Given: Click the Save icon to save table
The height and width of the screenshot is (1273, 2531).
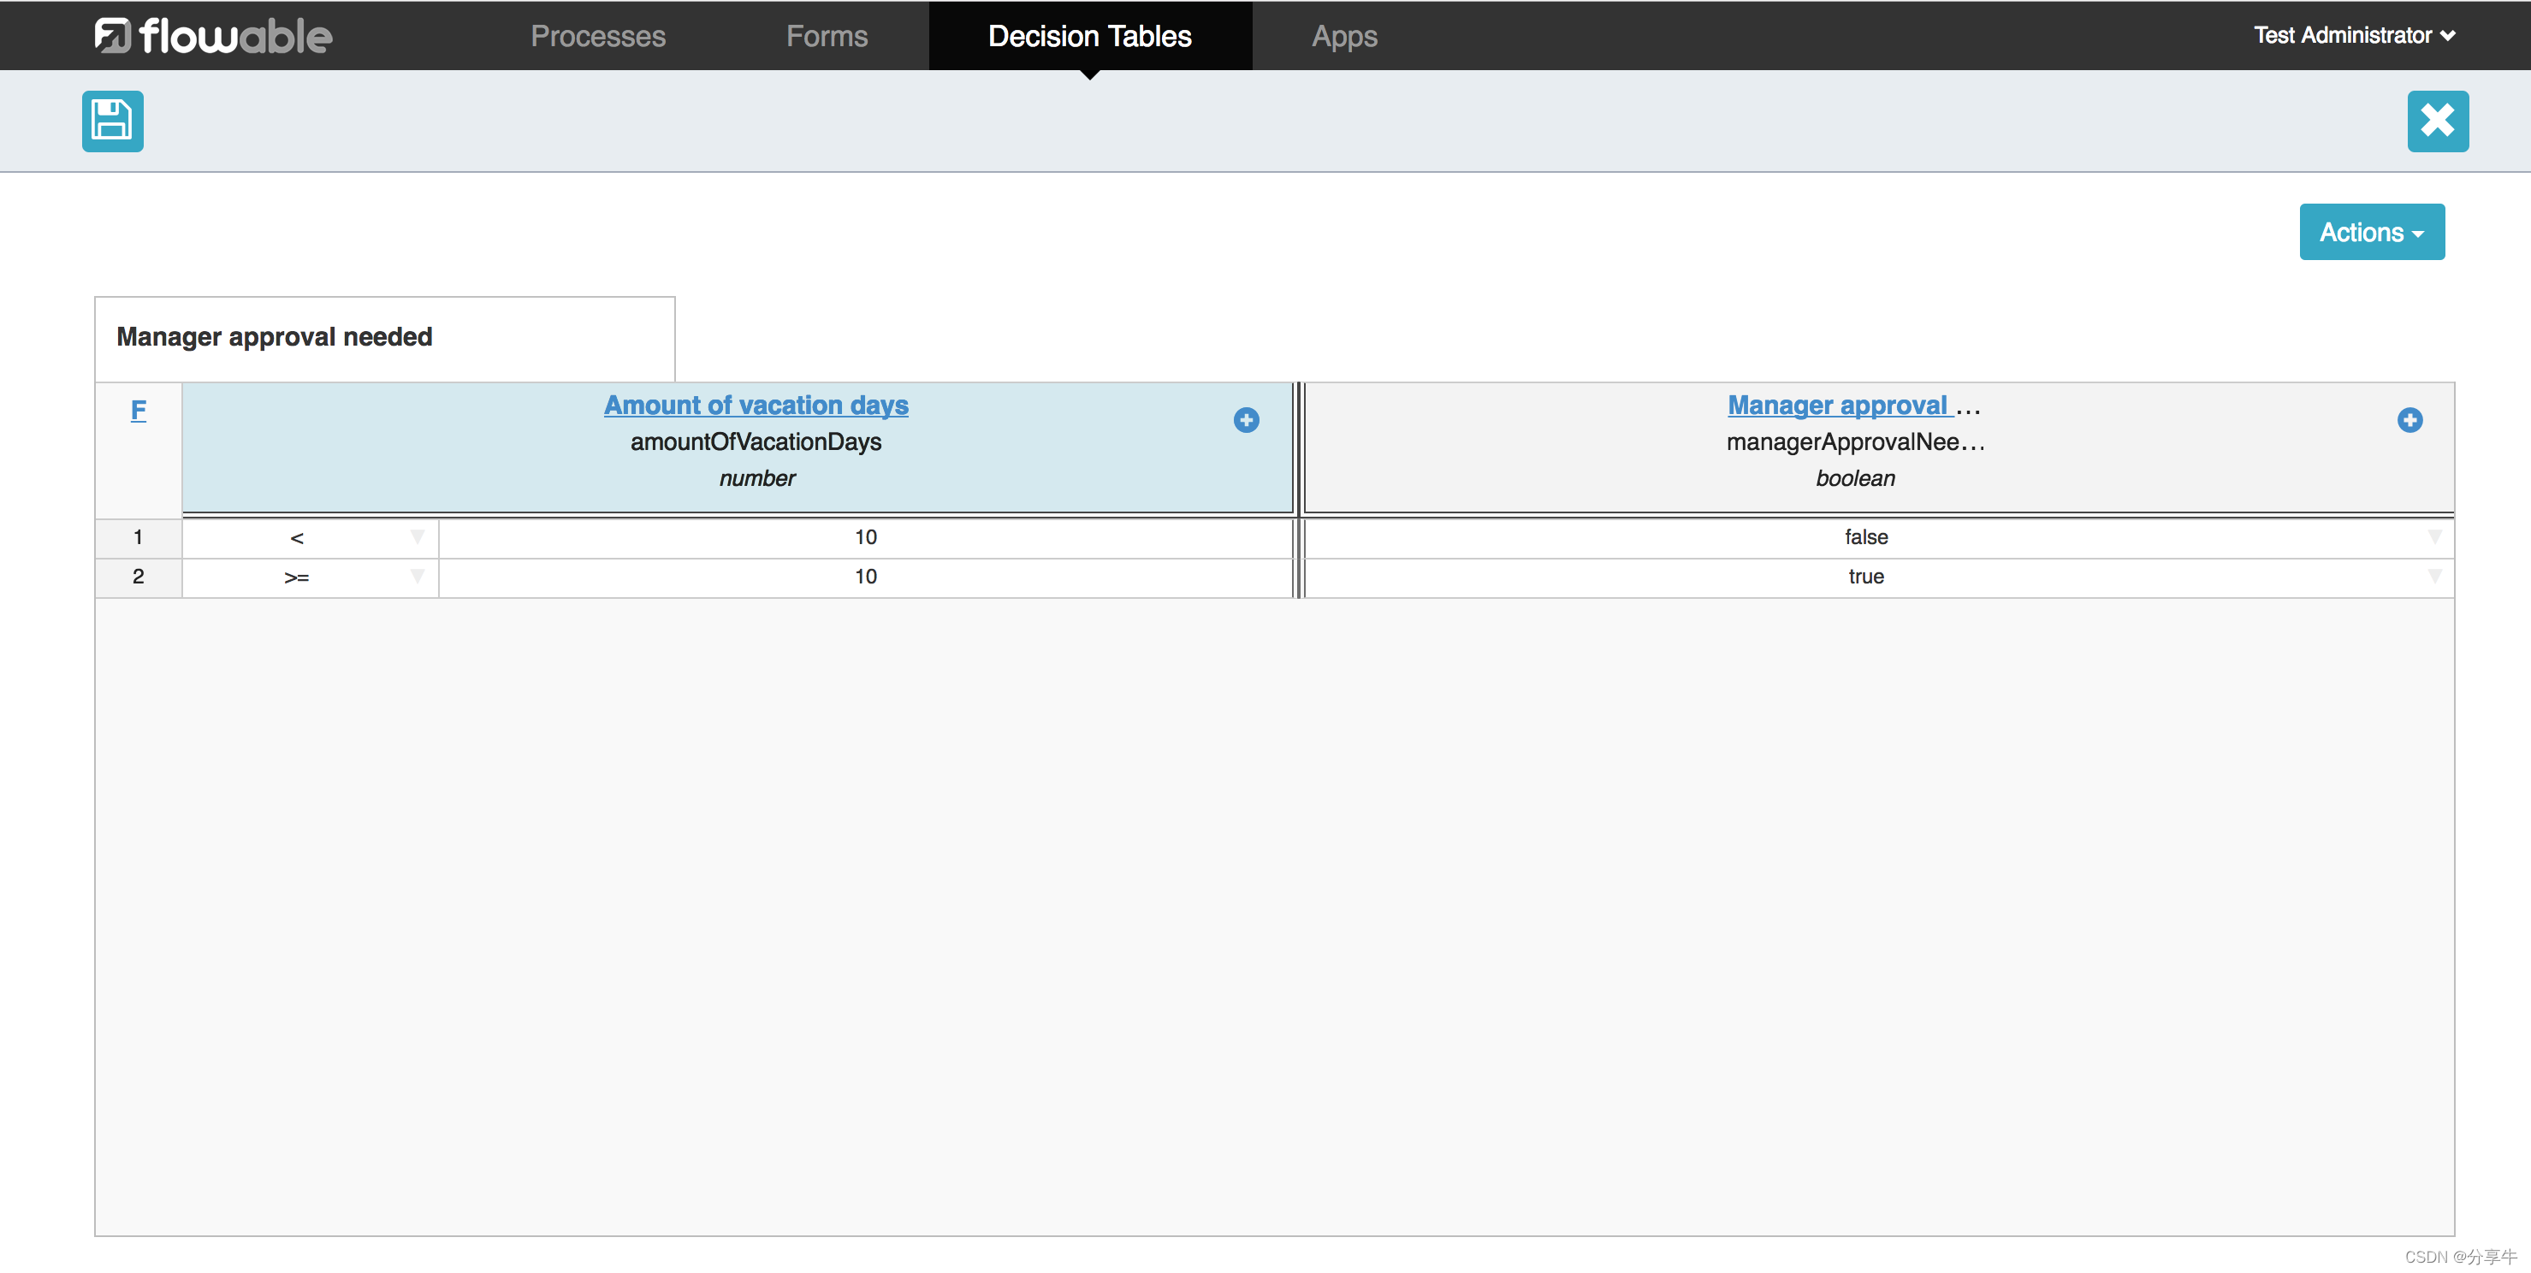Looking at the screenshot, I should 112,120.
